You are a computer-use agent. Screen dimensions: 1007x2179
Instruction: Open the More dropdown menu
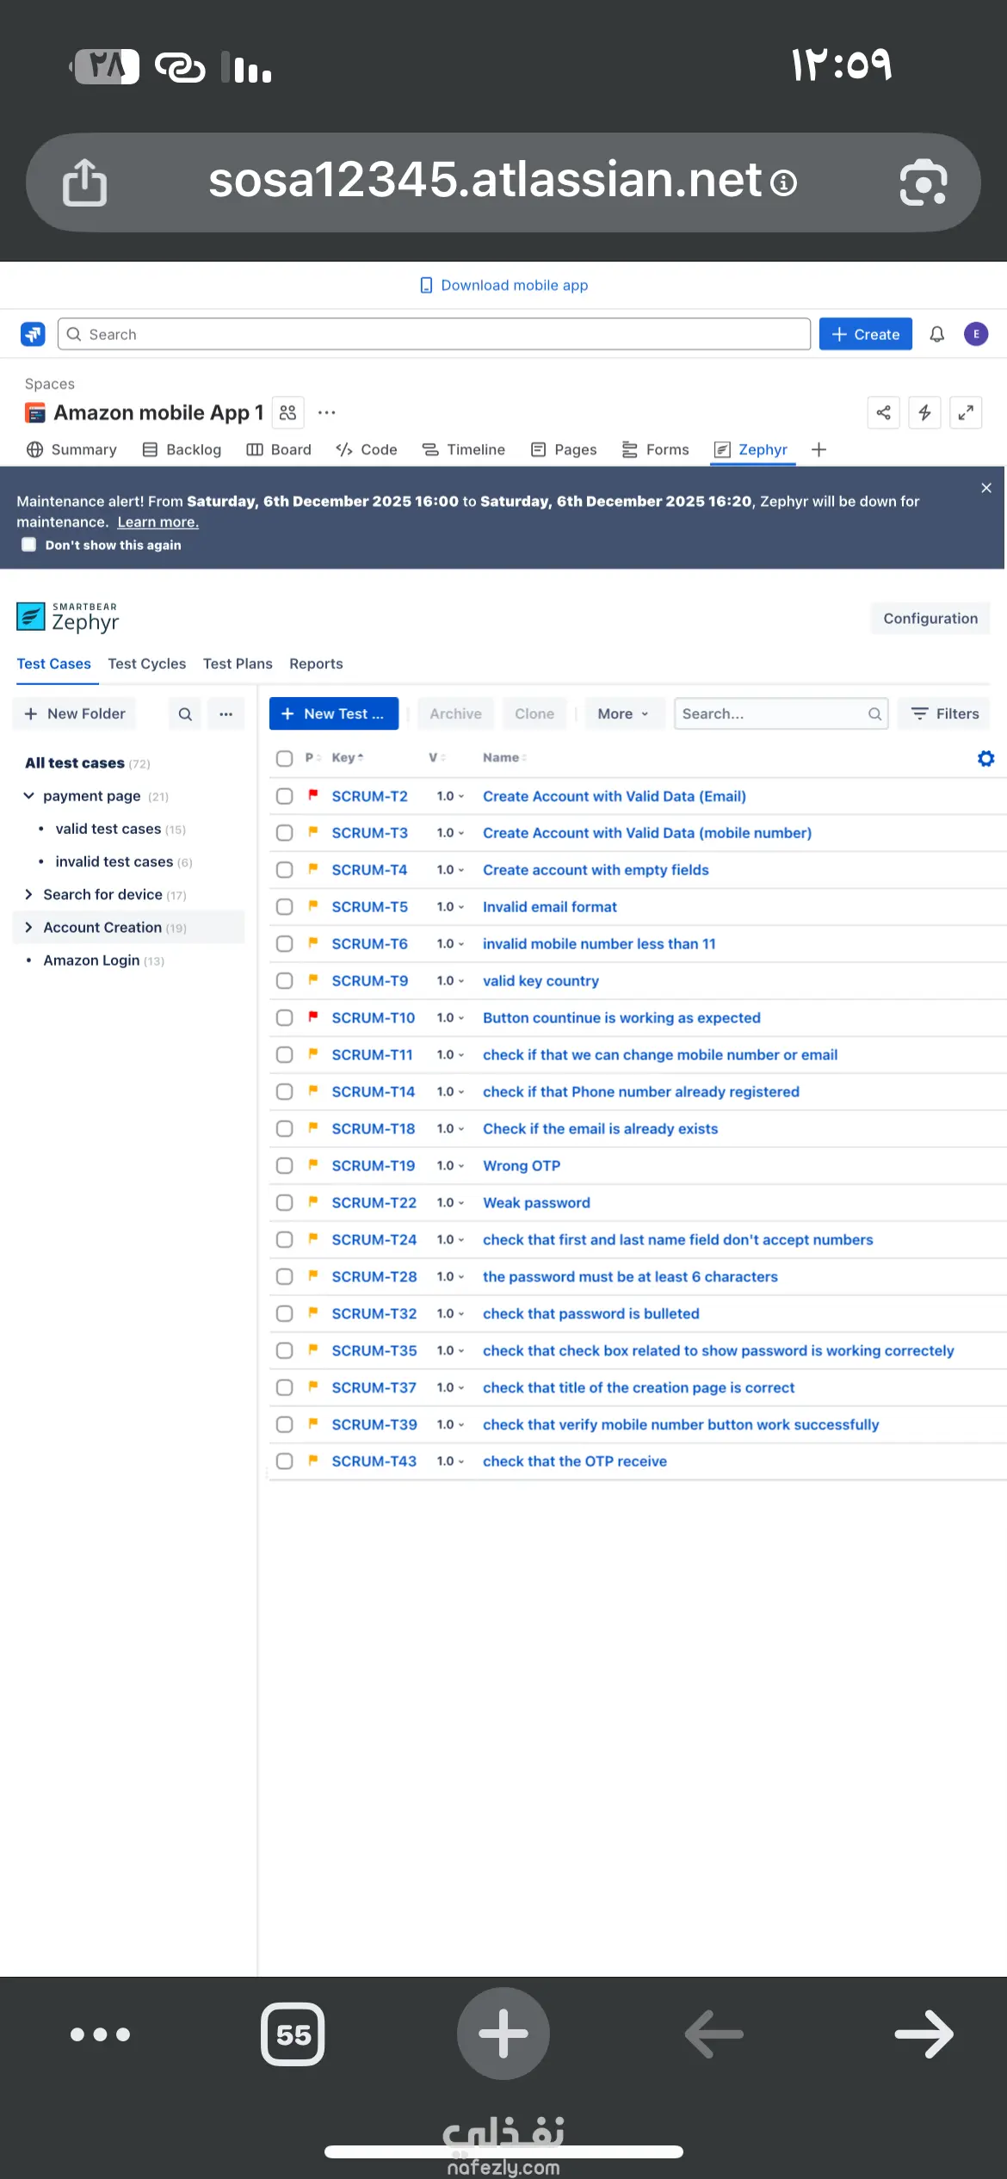pos(624,713)
